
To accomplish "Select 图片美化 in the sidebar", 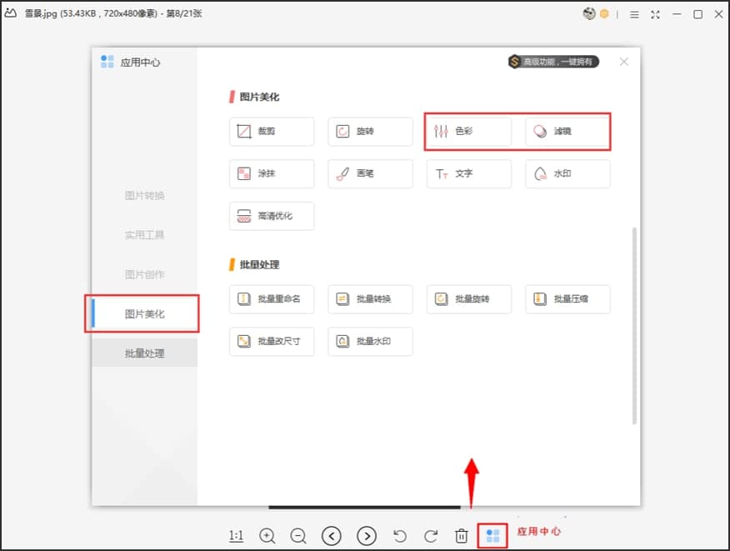I will (x=144, y=314).
